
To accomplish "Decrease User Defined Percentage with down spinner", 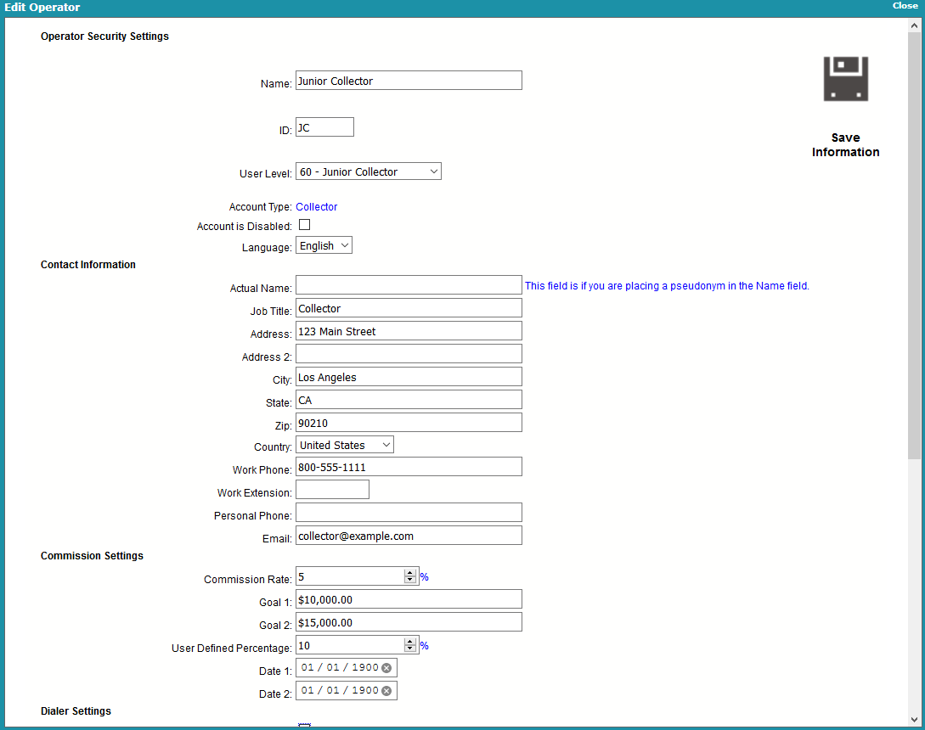I will click(x=410, y=649).
